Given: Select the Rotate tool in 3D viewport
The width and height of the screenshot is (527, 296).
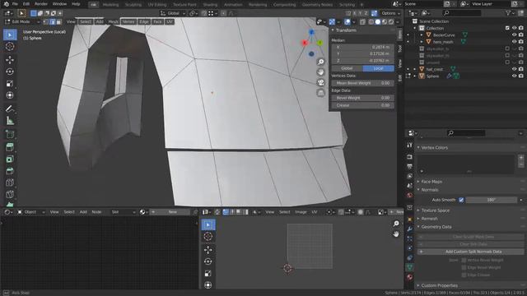Looking at the screenshot, I should point(10,72).
